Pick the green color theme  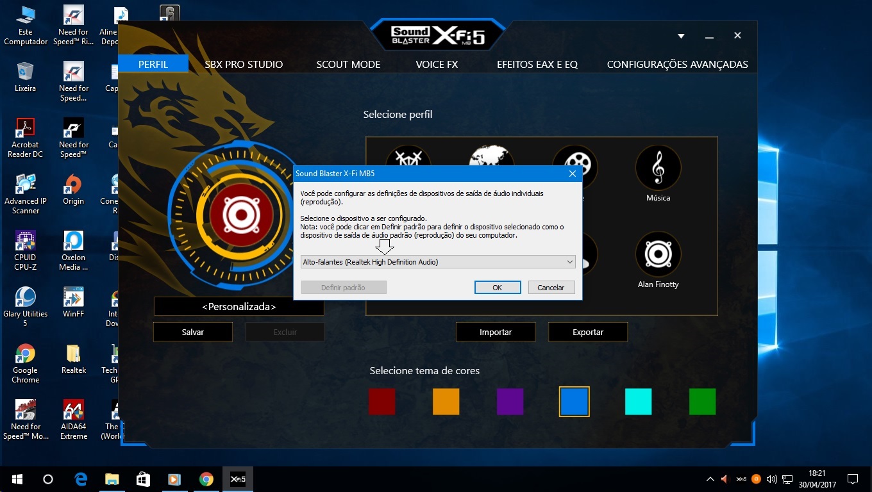703,402
